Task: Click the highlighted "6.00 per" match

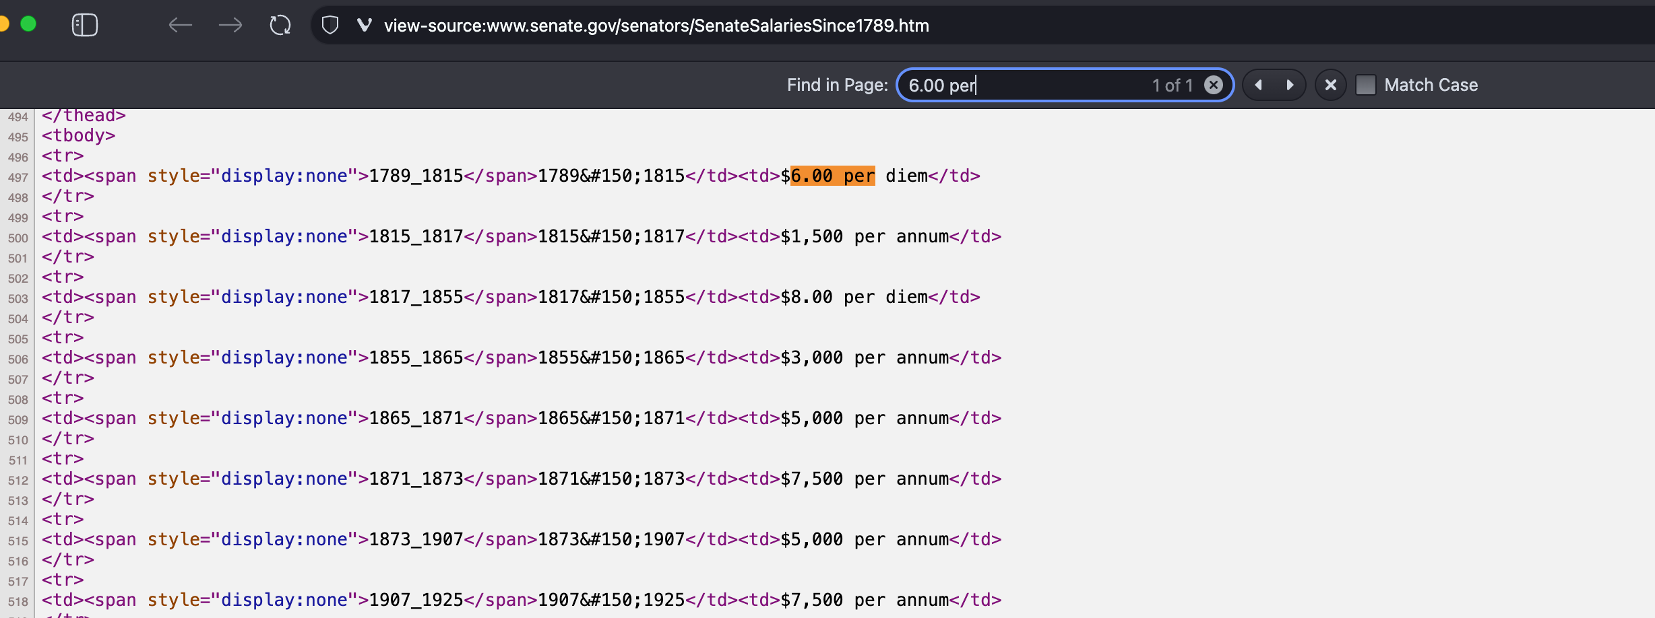Action: tap(832, 176)
